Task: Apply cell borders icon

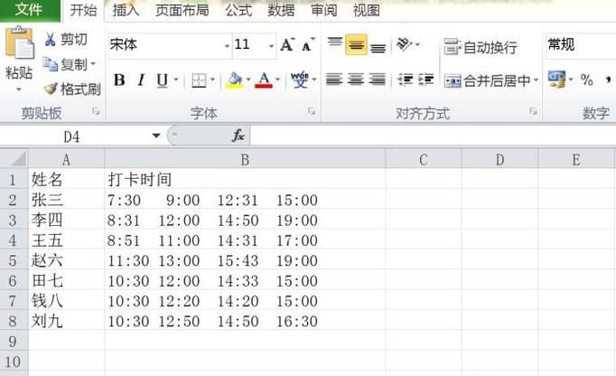Action: (199, 80)
